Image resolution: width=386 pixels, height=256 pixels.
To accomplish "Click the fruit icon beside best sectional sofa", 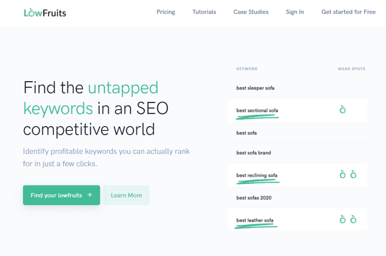I will point(343,109).
